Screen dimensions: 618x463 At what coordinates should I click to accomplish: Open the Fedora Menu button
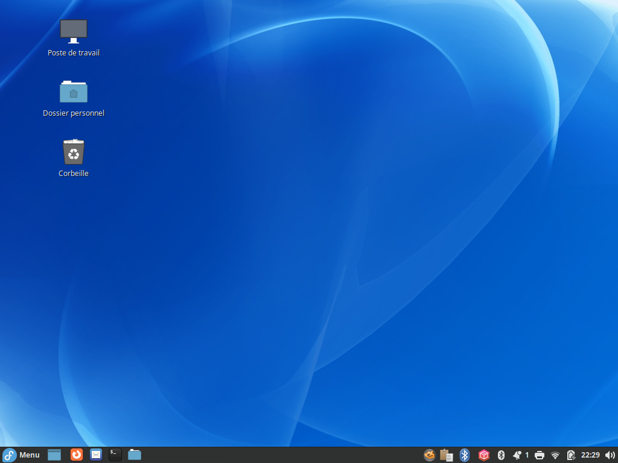[21, 455]
